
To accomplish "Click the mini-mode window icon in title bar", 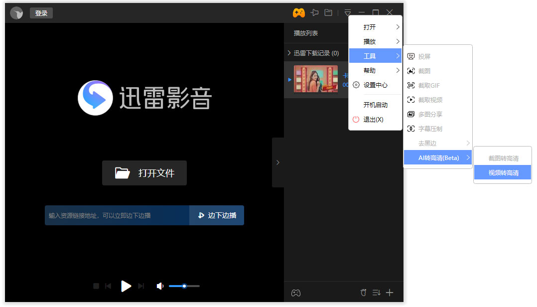I will click(x=328, y=12).
